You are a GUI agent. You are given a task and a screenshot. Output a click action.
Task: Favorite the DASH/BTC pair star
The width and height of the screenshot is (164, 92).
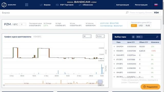(x=114, y=55)
